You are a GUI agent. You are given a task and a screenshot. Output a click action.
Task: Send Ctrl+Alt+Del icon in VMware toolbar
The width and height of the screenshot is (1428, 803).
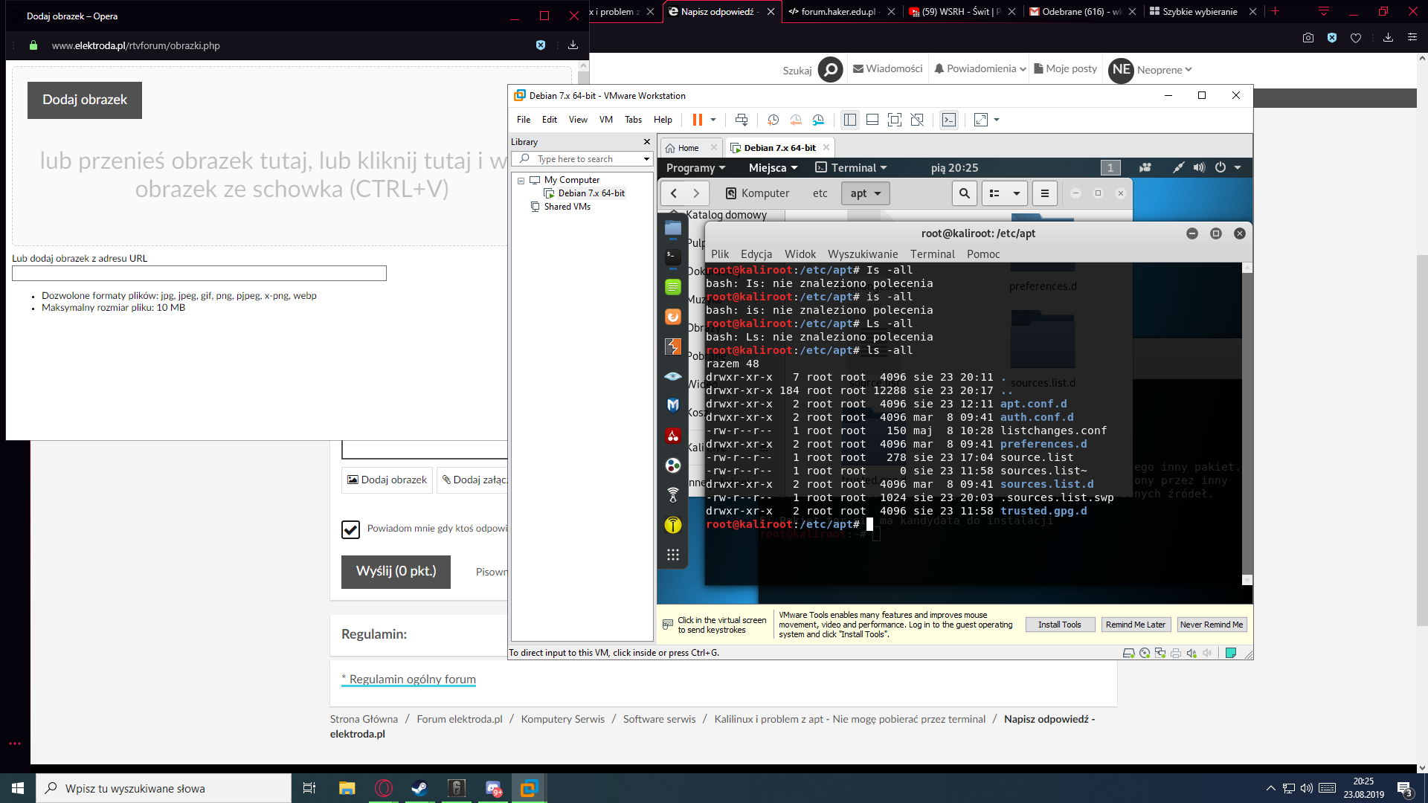[x=742, y=120]
